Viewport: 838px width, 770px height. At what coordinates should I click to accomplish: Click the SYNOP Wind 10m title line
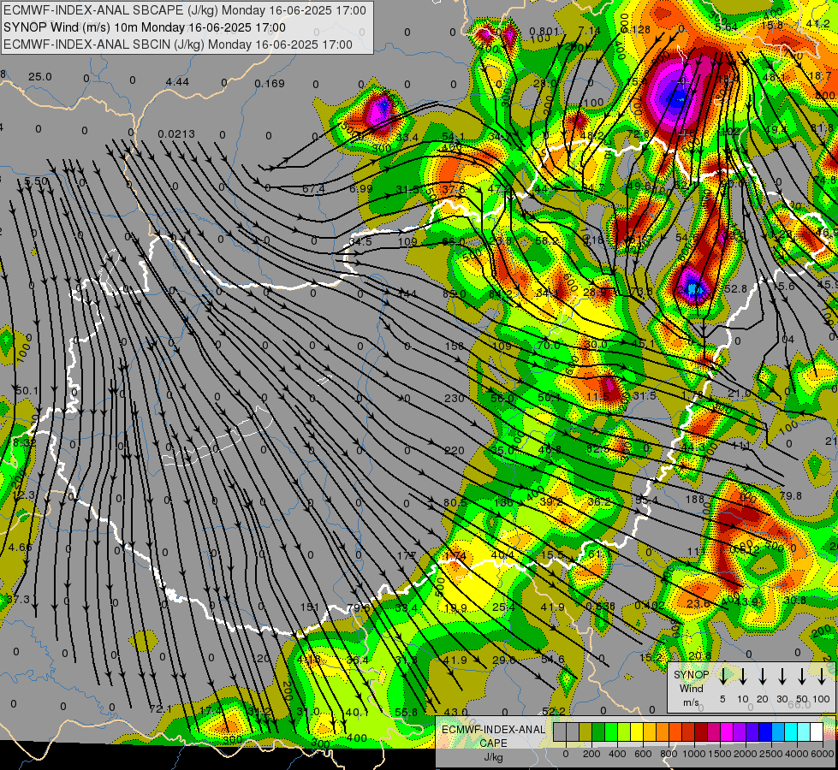pos(145,27)
